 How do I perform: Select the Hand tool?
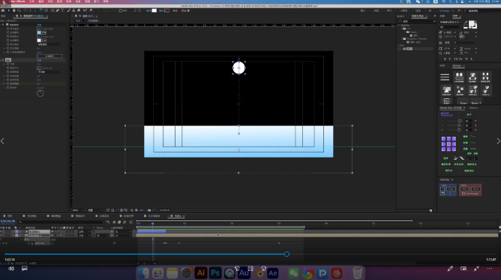tap(13, 11)
